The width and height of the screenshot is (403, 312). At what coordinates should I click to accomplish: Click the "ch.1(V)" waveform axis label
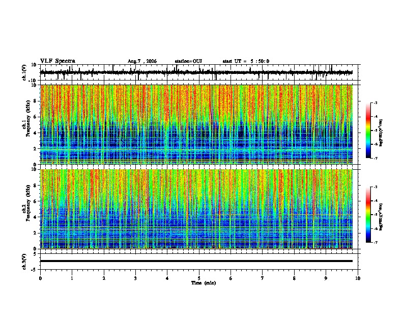click(x=24, y=72)
